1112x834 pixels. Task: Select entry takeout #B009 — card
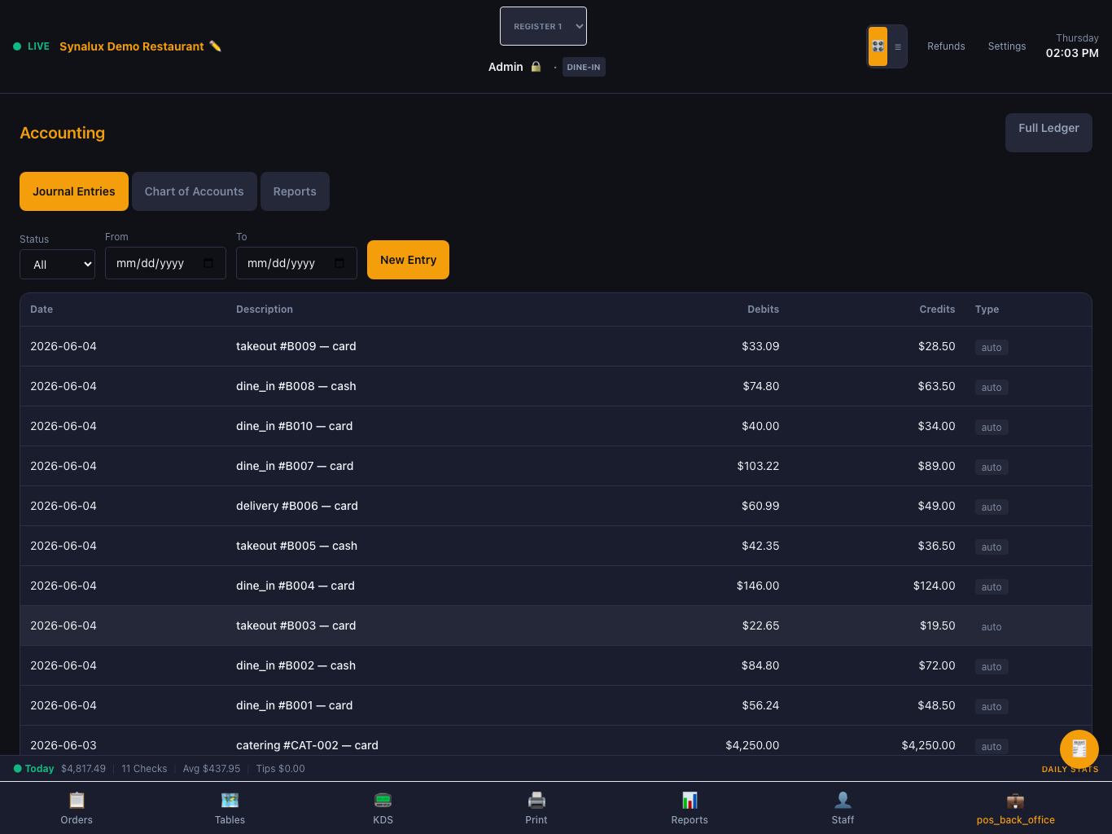click(x=556, y=346)
